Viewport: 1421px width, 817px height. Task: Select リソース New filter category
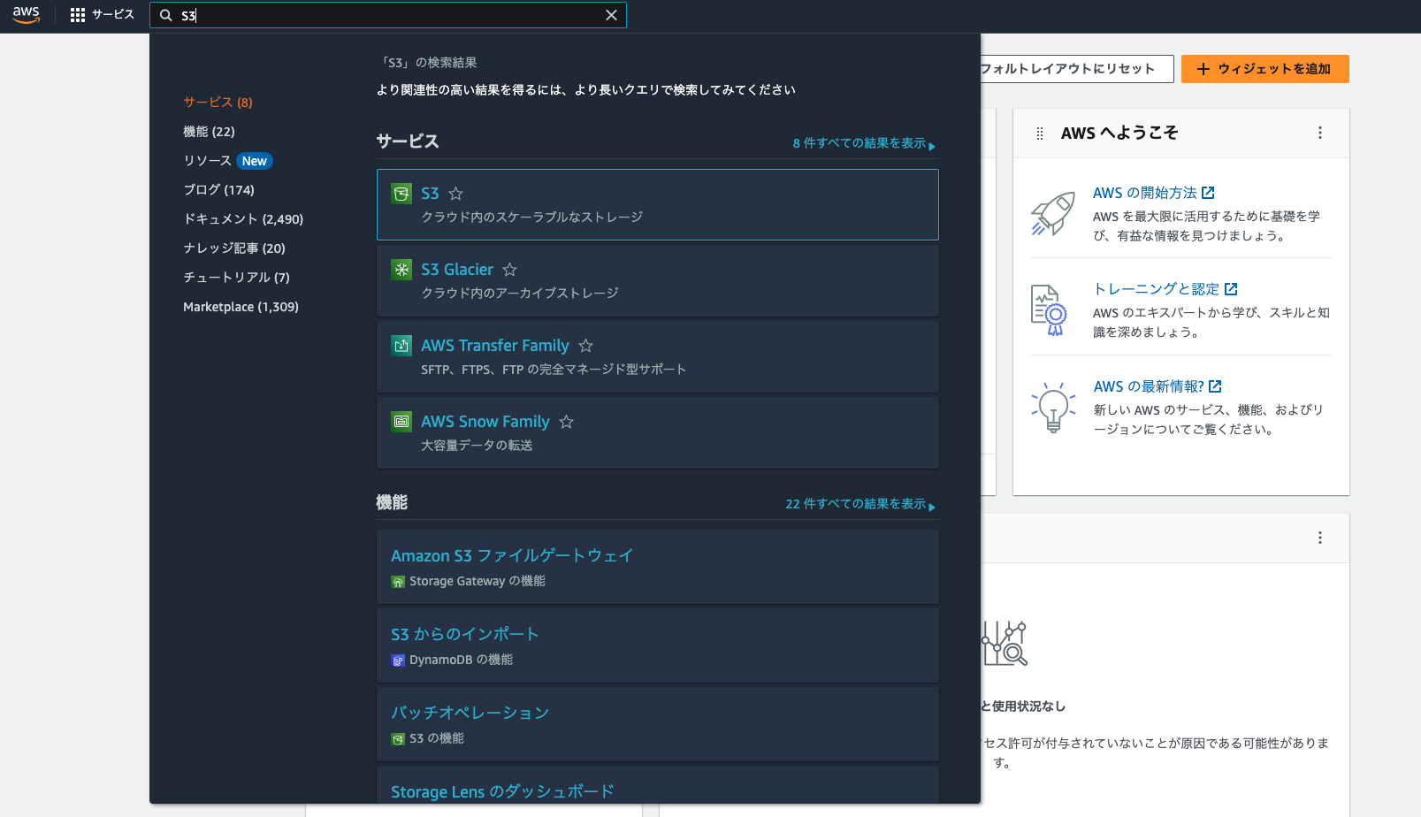pyautogui.click(x=228, y=161)
